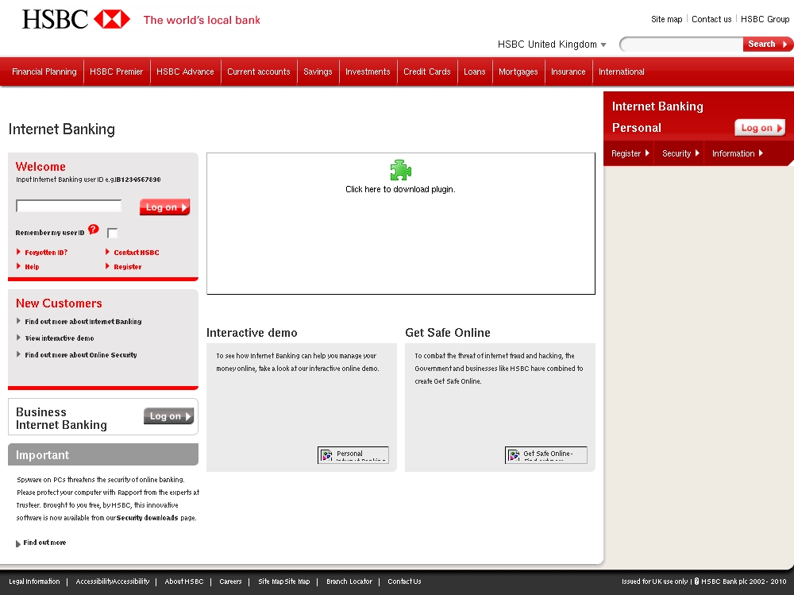The height and width of the screenshot is (595, 794).
Task: Open the Loans menu
Action: point(475,71)
